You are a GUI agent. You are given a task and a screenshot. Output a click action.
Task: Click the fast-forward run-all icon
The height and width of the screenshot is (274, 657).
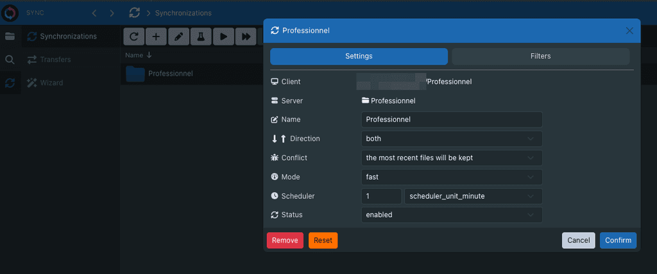[246, 36]
